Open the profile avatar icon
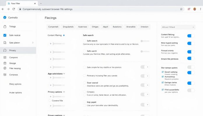The height and width of the screenshot is (116, 203). tap(195, 9)
